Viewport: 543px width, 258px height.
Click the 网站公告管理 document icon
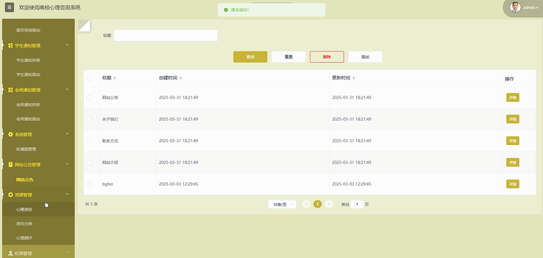coord(11,165)
